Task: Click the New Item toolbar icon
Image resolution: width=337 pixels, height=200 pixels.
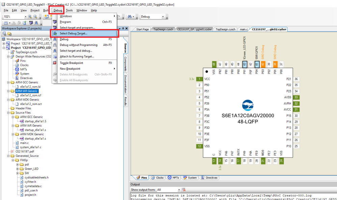Action: pyautogui.click(x=5, y=23)
